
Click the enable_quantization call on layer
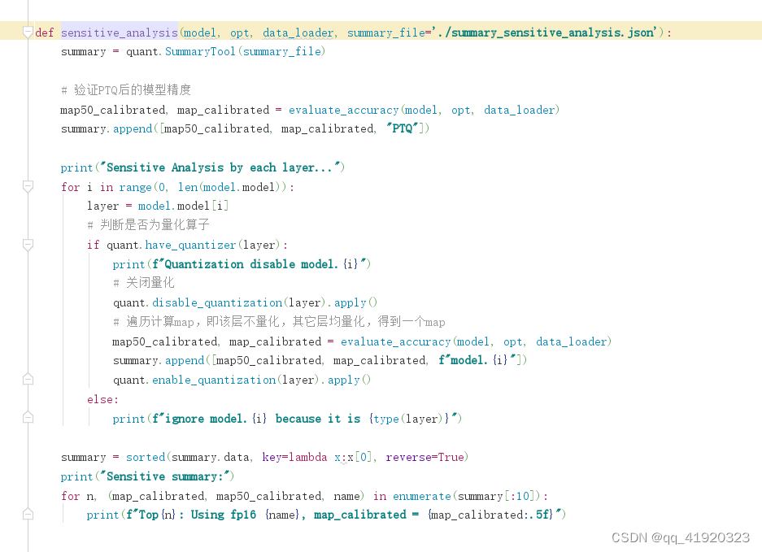pyautogui.click(x=215, y=379)
